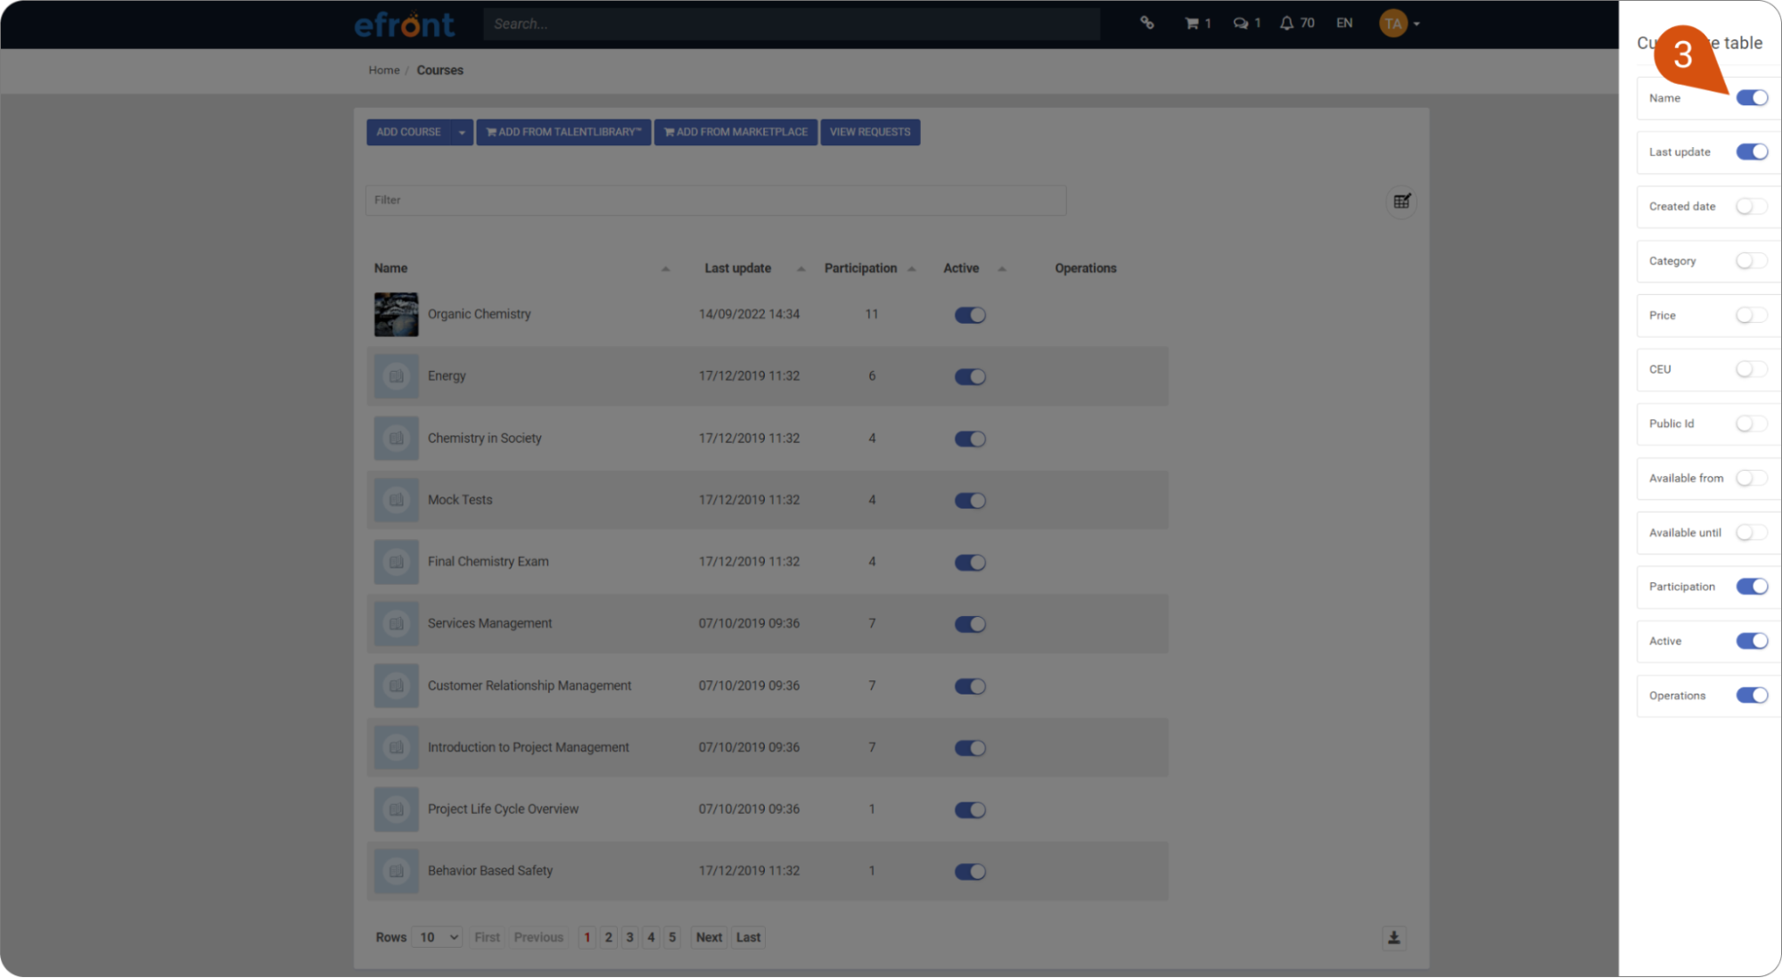Click the efront logo
Screen dimensions: 1782x978
click(405, 24)
